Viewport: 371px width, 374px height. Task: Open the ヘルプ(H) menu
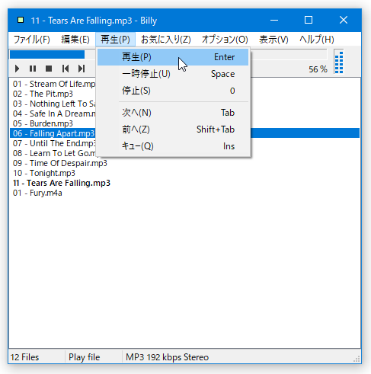pos(316,40)
